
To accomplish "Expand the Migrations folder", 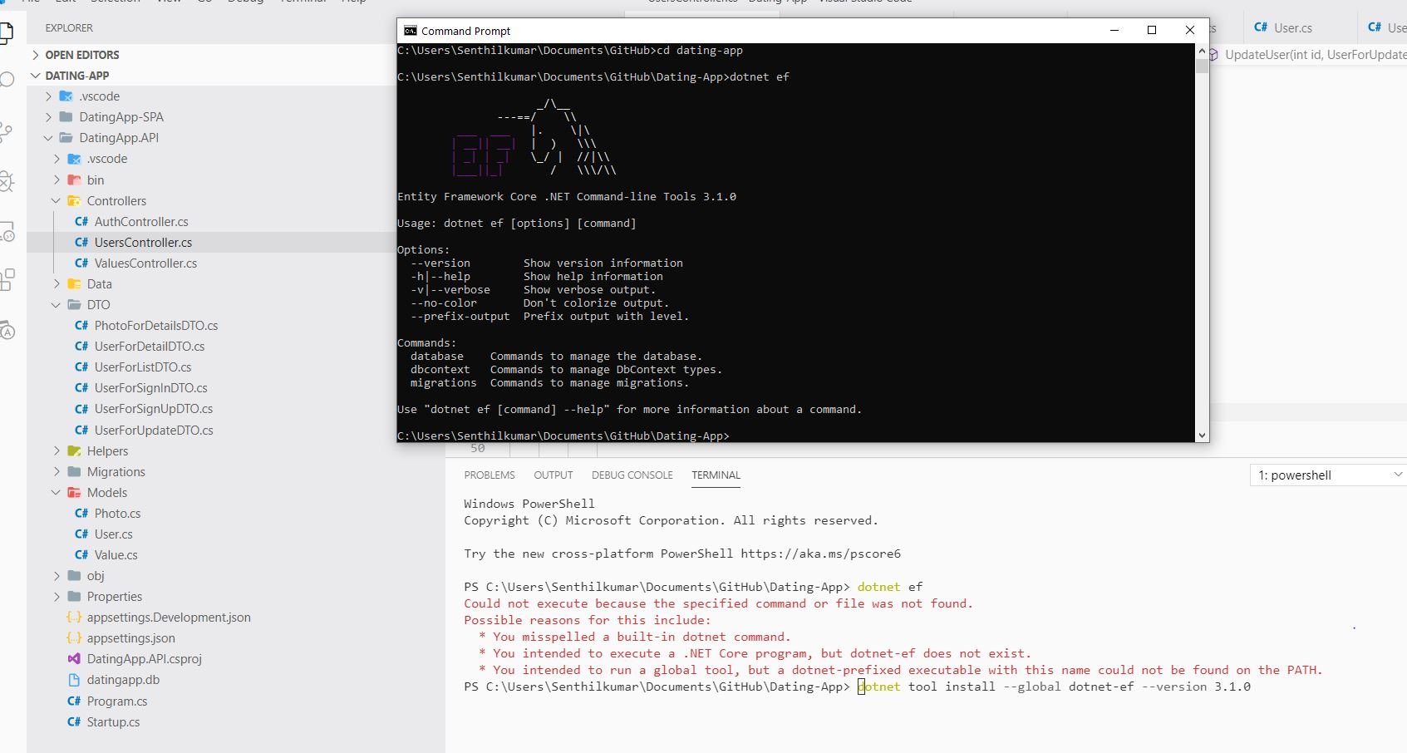I will click(x=116, y=472).
